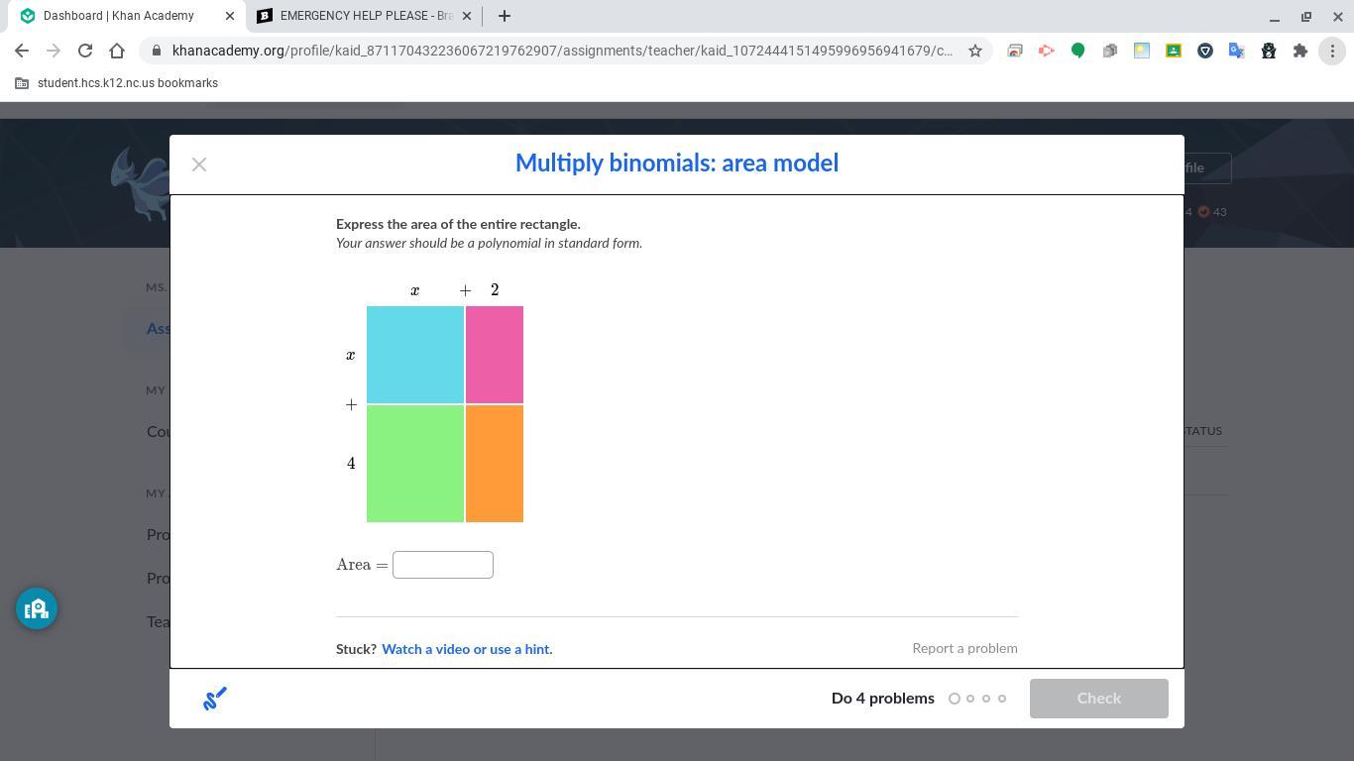Bookmark this page with the star

[975, 51]
